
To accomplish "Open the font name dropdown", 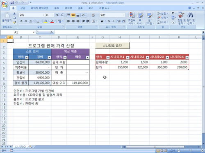I will tap(43, 15).
